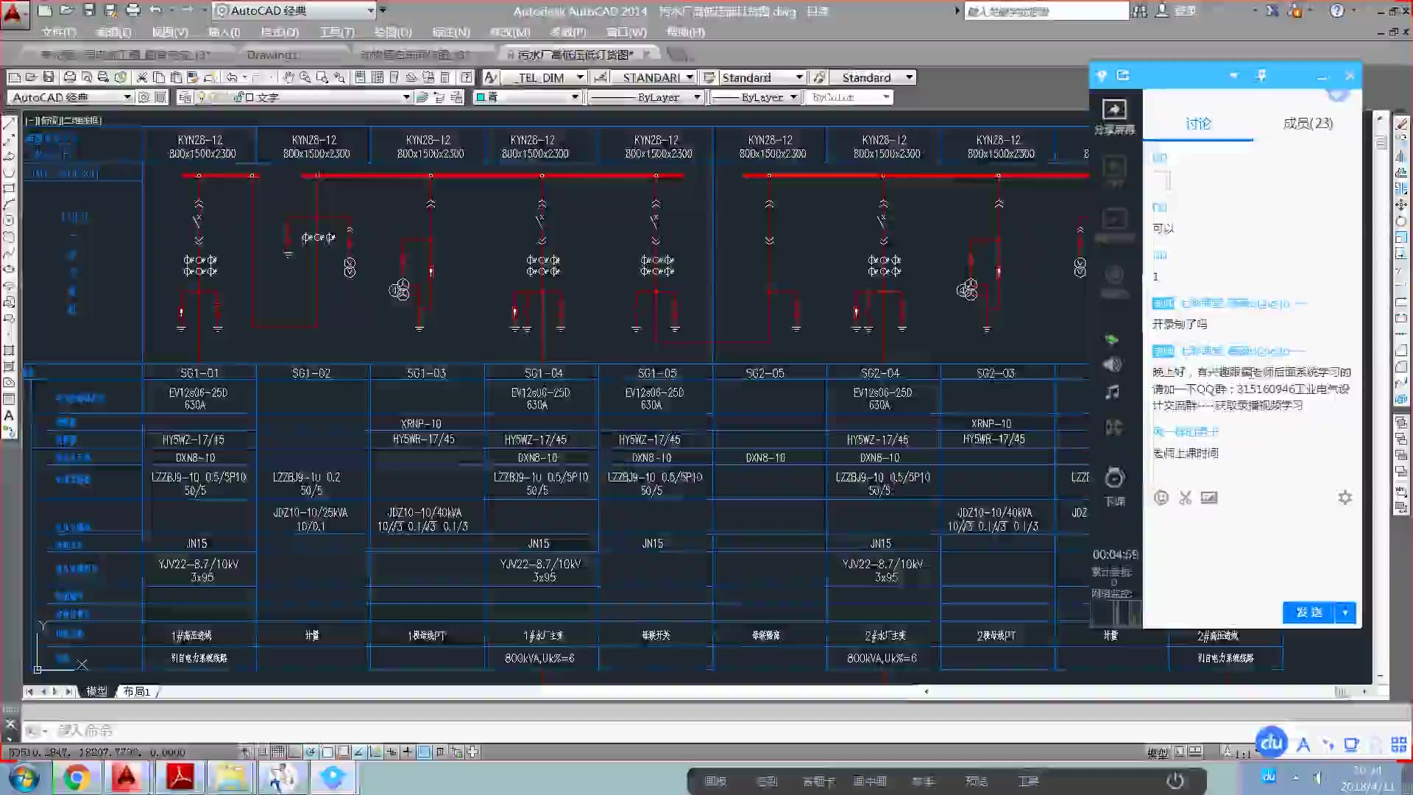Click the Open file icon in the standard toolbar
The height and width of the screenshot is (795, 1413).
pyautogui.click(x=31, y=77)
